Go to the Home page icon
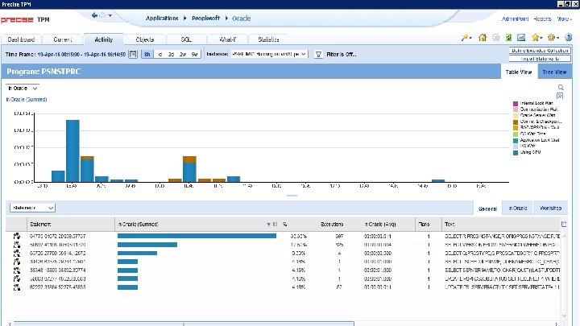580x326 pixels. coord(483,37)
